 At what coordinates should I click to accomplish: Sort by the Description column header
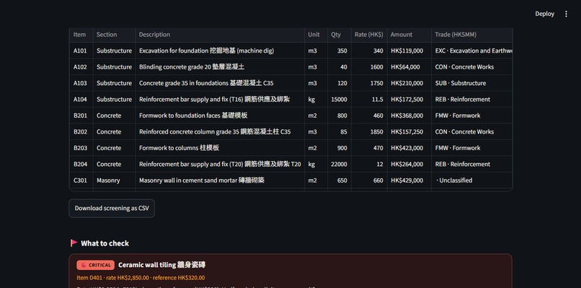tap(220, 35)
